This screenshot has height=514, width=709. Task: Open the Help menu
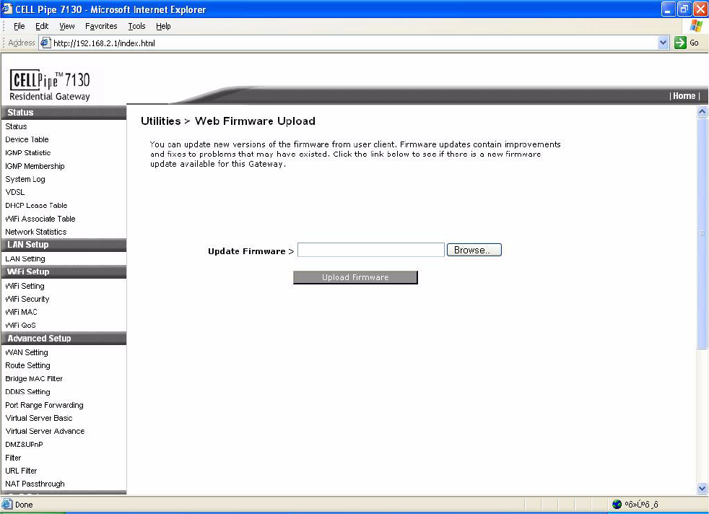[163, 26]
